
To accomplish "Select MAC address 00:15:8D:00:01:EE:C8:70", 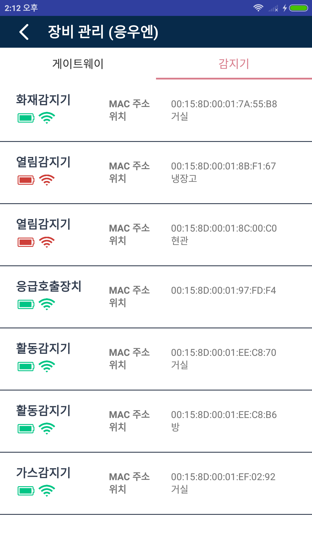I will [224, 353].
